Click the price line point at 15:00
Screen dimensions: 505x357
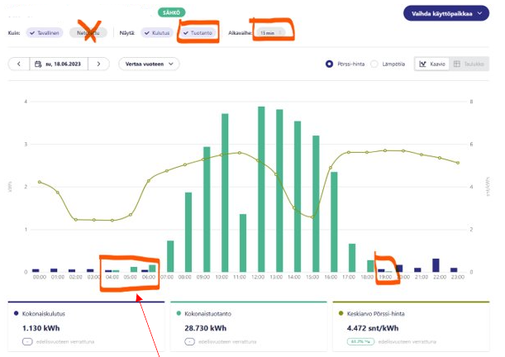[312, 217]
